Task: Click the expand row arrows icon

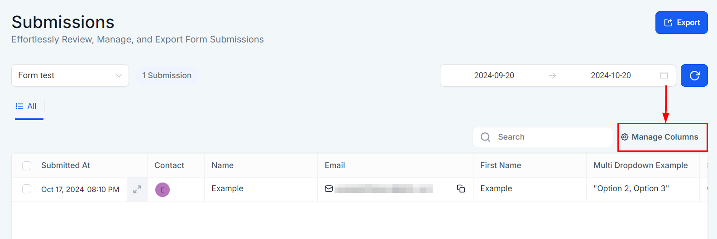Action: click(x=137, y=189)
